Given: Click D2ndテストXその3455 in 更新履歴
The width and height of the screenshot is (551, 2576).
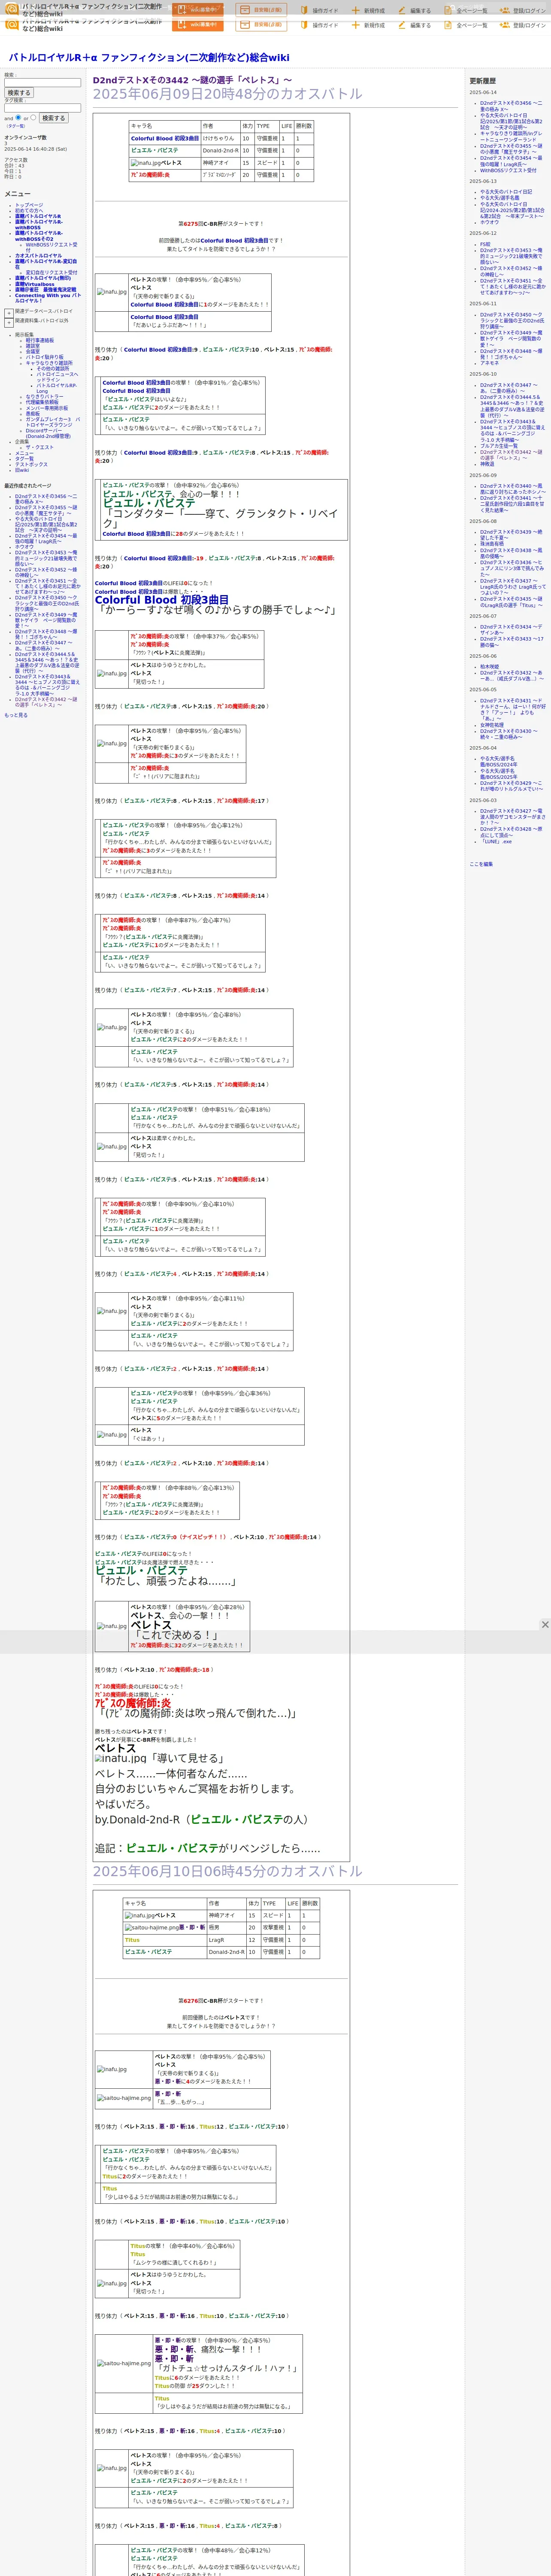Looking at the screenshot, I should tap(511, 149).
